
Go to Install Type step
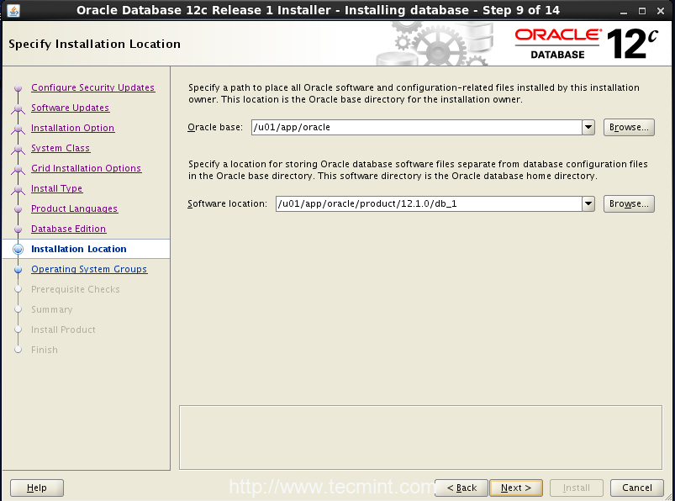point(57,188)
